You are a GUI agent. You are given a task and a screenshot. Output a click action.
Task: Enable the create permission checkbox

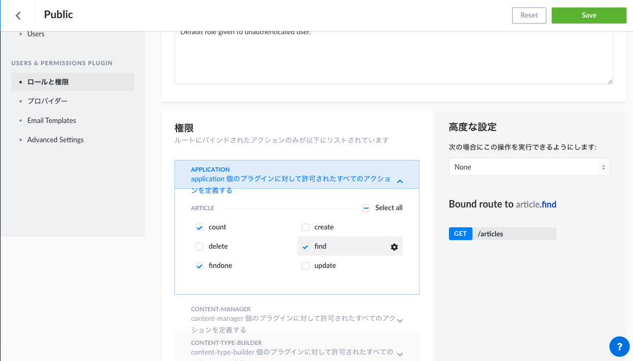[305, 227]
